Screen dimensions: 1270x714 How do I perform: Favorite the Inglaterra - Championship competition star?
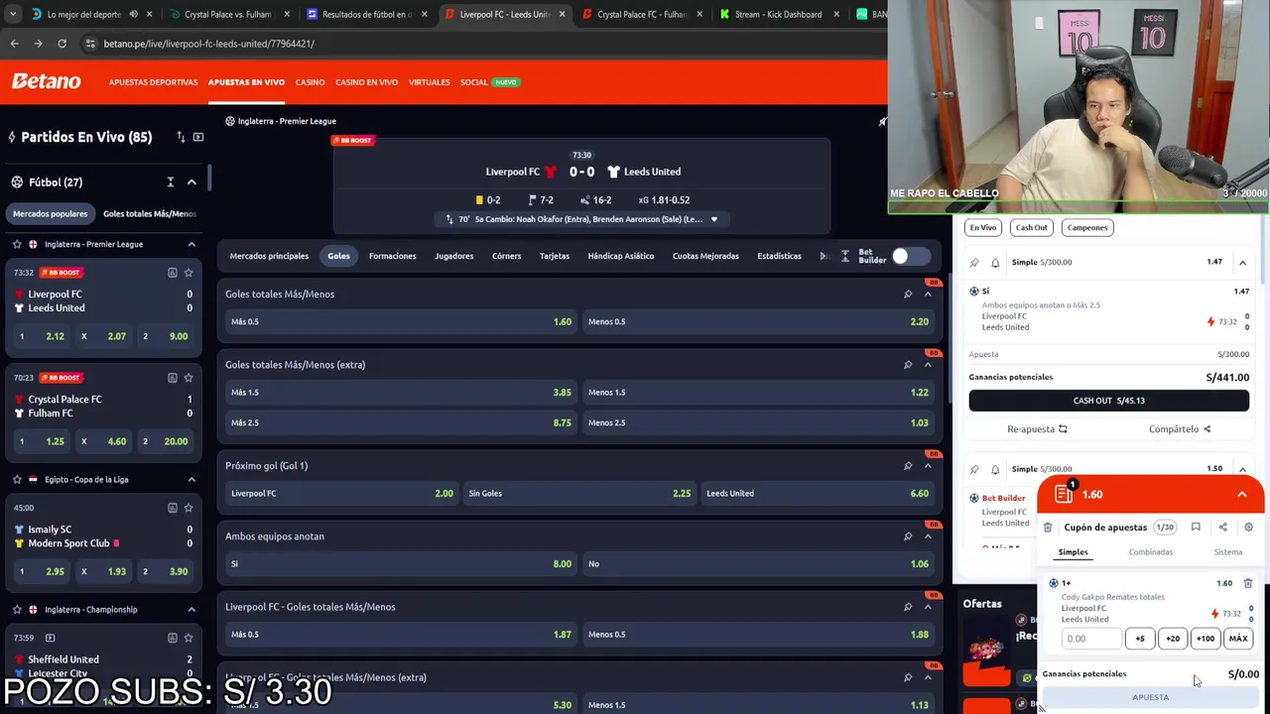click(17, 610)
